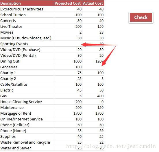Screen dimensions: 159x152
Task: Select Actual Cost 150 for Live Theater
Action: tap(93, 26)
